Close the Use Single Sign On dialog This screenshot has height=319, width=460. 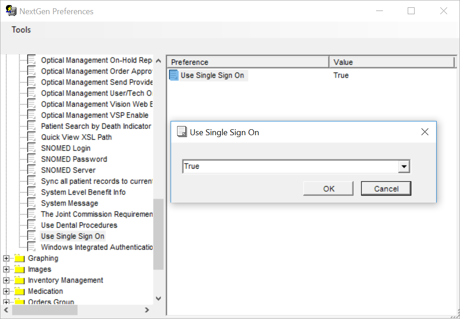point(425,132)
